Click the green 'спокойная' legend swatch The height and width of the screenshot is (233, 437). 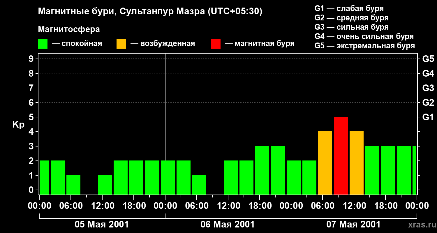tap(43, 44)
